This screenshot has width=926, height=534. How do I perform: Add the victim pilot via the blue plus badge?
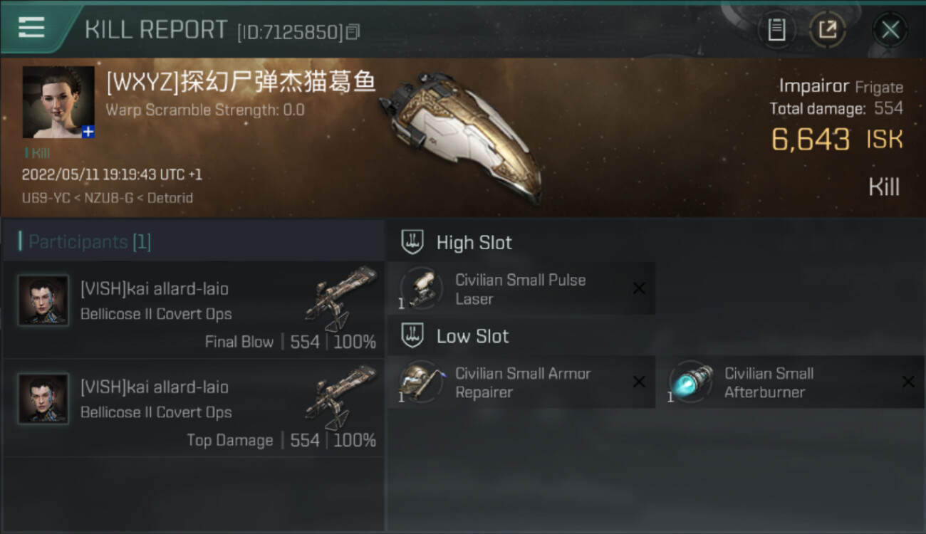[x=88, y=132]
